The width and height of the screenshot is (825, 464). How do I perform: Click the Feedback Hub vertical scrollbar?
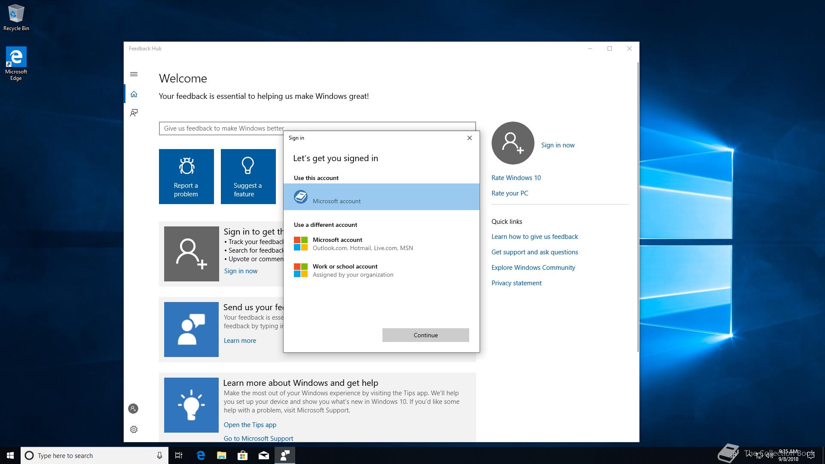coord(638,206)
